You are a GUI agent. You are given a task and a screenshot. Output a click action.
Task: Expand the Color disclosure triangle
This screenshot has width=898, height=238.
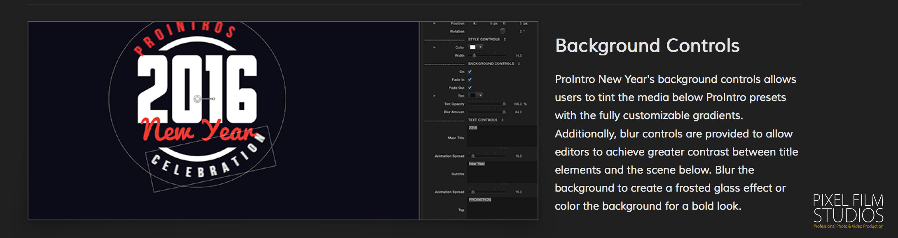pos(434,47)
